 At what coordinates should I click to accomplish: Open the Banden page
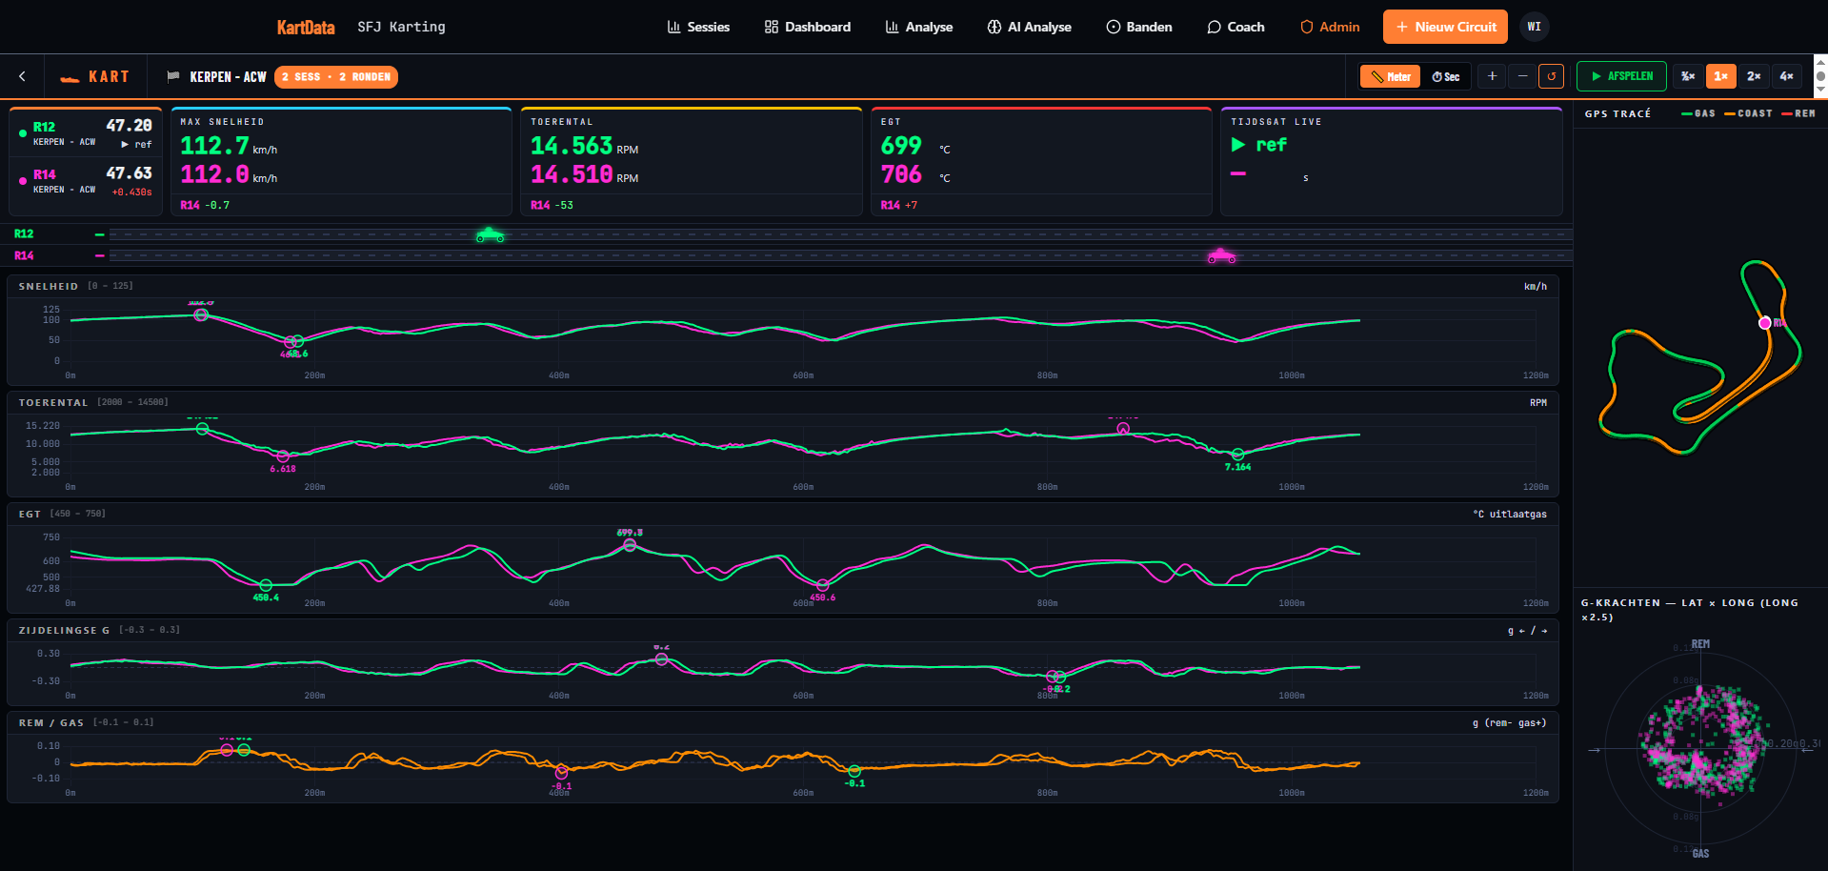1139,27
